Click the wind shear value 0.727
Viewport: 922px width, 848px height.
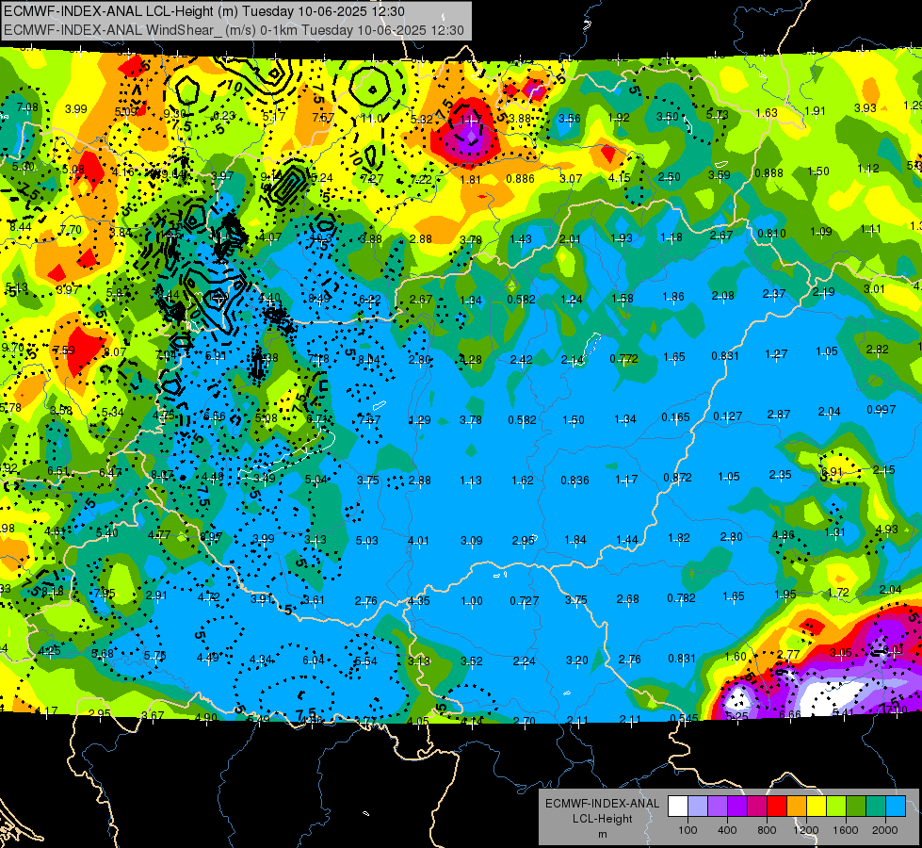click(525, 600)
